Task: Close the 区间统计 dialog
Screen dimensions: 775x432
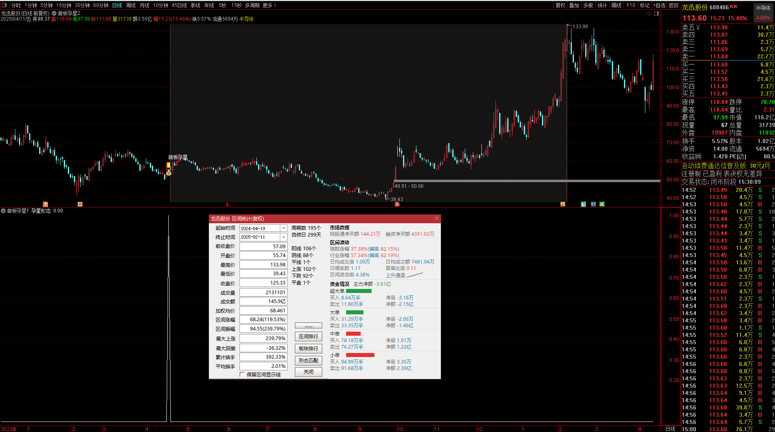Action: click(x=437, y=218)
